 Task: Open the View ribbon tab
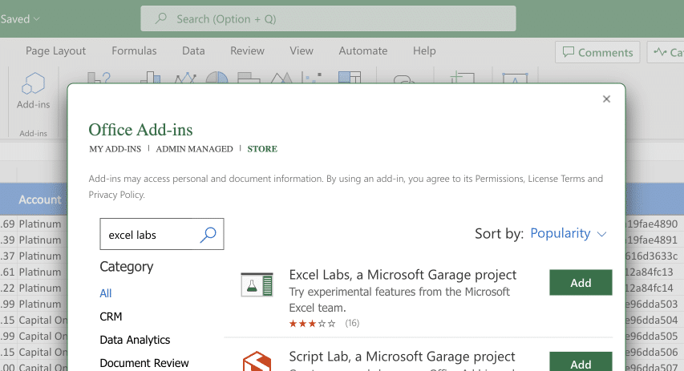pos(302,51)
